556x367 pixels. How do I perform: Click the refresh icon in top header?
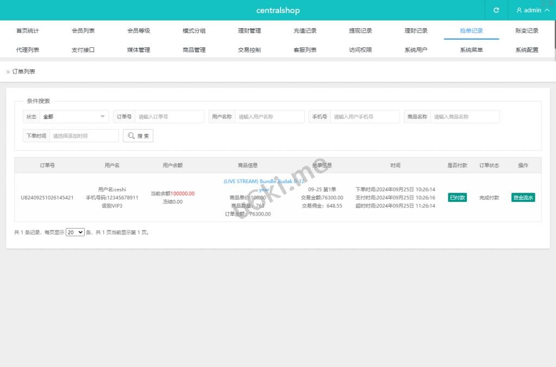click(x=496, y=10)
